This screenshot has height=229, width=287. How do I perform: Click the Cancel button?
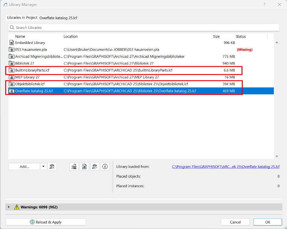point(235,222)
